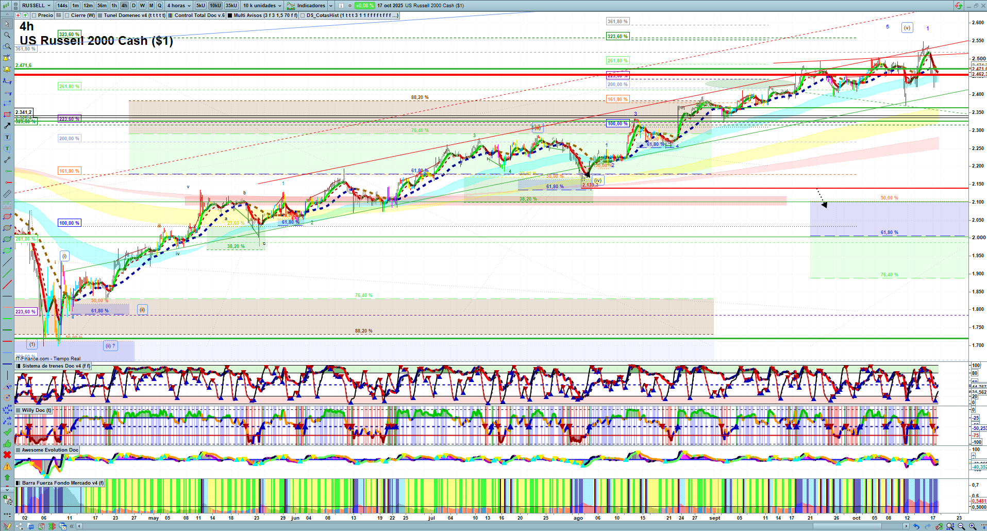The height and width of the screenshot is (531, 987).
Task: Toggle the DS_CotasHist indicator checkbox
Action: pyautogui.click(x=303, y=15)
